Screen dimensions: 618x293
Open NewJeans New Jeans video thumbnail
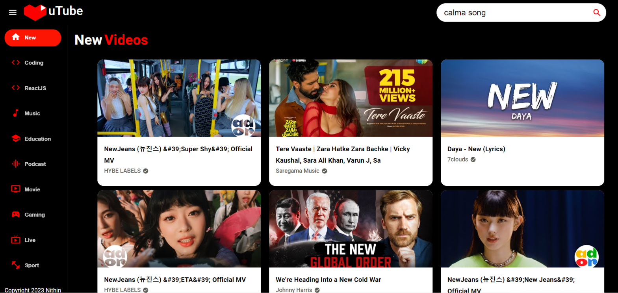[x=522, y=229]
